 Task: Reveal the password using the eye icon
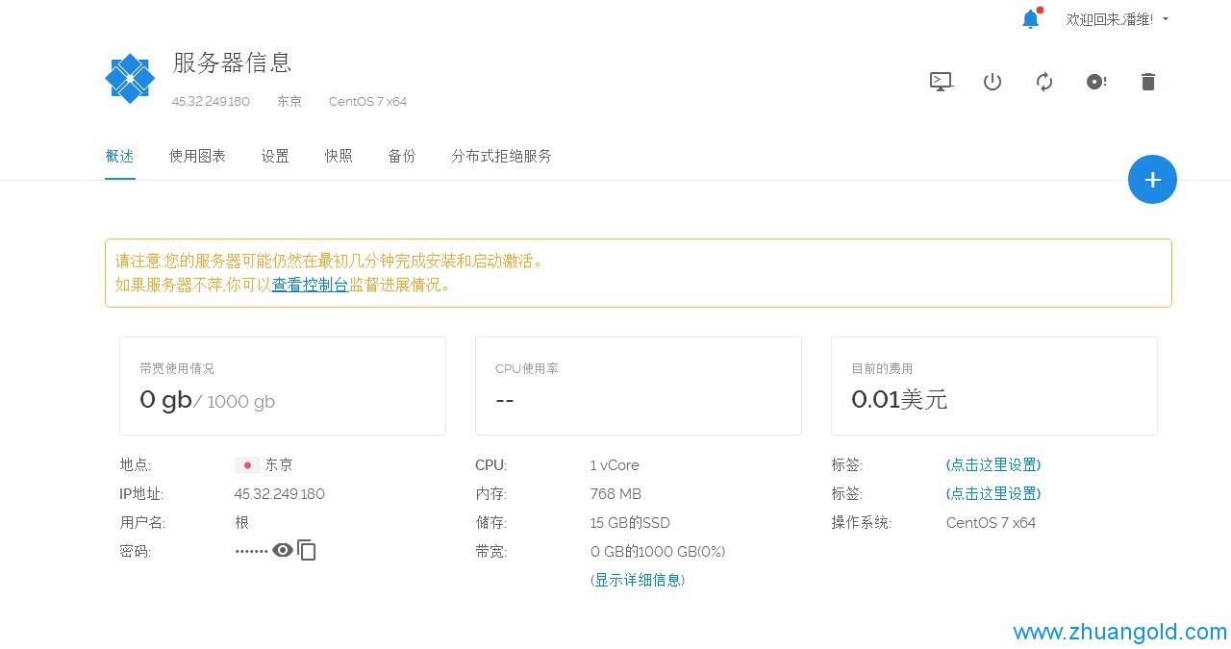283,550
